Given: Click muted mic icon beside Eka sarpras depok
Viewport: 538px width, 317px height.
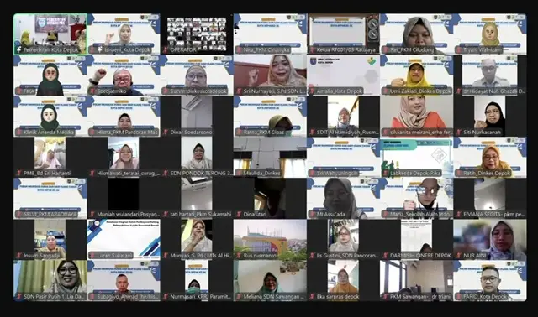Looking at the screenshot, I should point(312,297).
